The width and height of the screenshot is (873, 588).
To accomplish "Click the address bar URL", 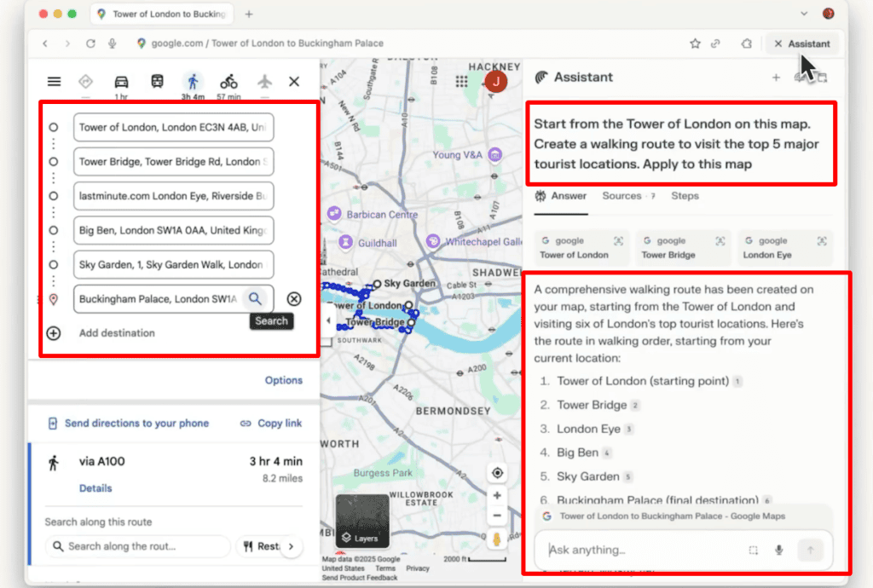I will pos(267,43).
